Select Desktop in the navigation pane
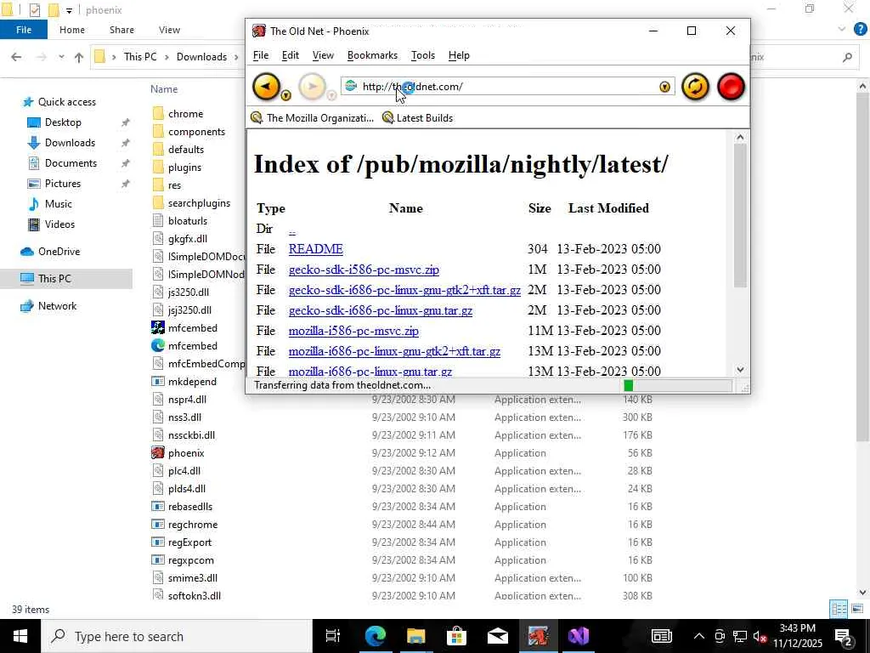This screenshot has height=653, width=870. click(63, 122)
